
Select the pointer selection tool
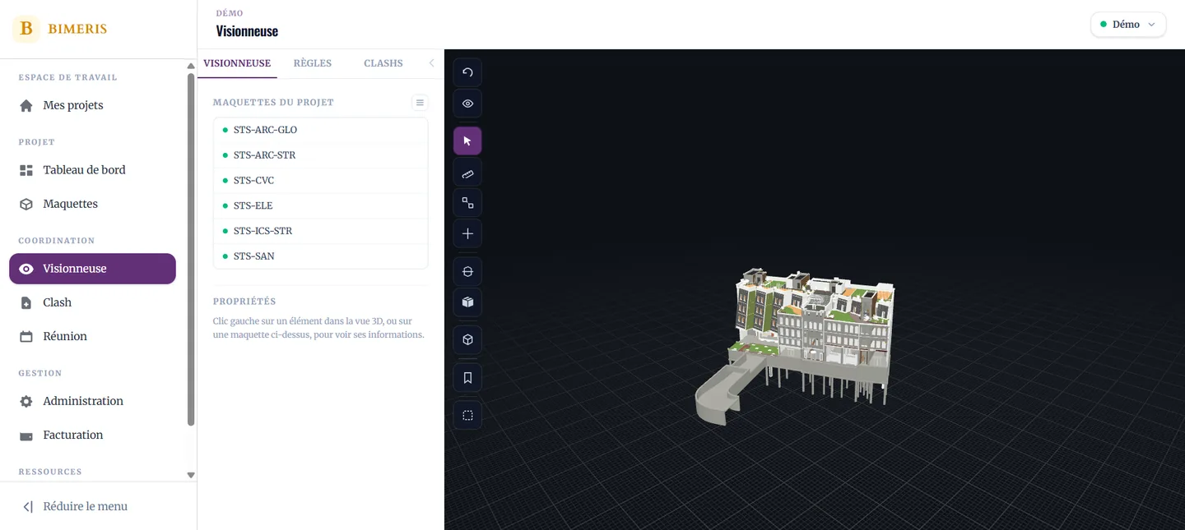click(467, 141)
